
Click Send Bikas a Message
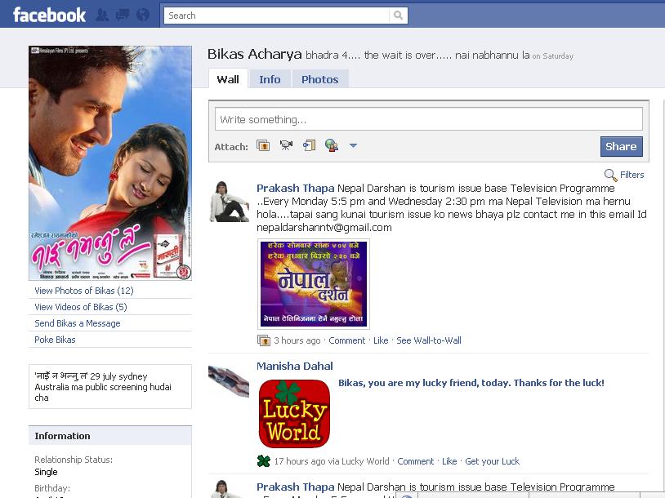point(78,323)
